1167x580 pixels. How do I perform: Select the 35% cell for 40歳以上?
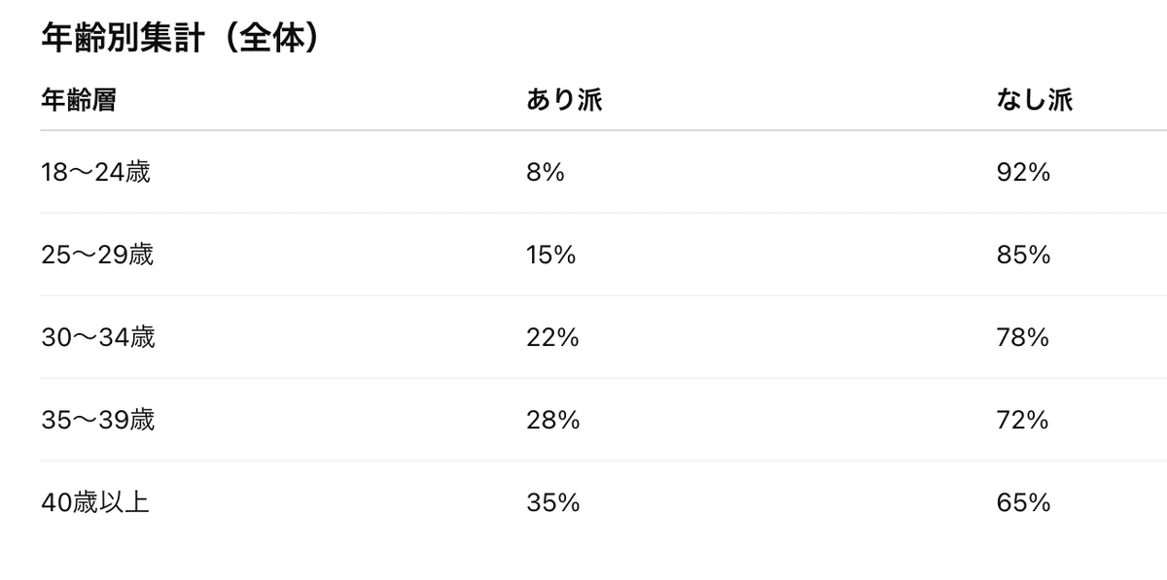click(x=553, y=503)
